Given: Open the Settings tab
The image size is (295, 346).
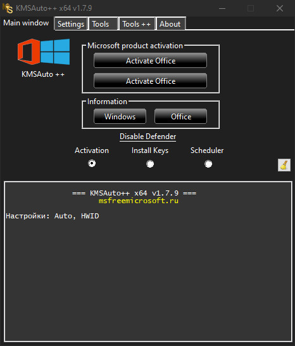Looking at the screenshot, I should [71, 24].
